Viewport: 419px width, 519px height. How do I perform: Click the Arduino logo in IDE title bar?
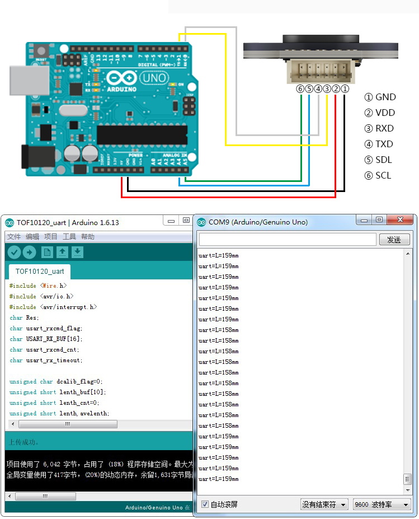pyautogui.click(x=10, y=223)
